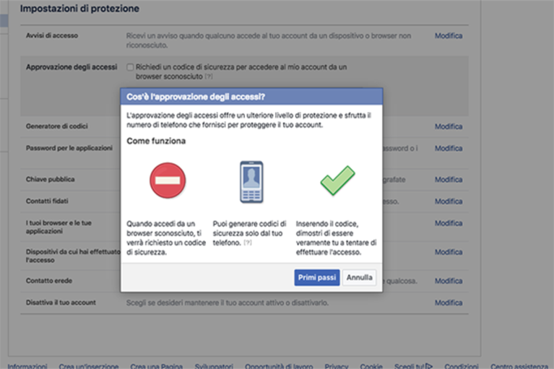
Task: Click Modifica for Password per le applicazioni
Action: tap(449, 148)
